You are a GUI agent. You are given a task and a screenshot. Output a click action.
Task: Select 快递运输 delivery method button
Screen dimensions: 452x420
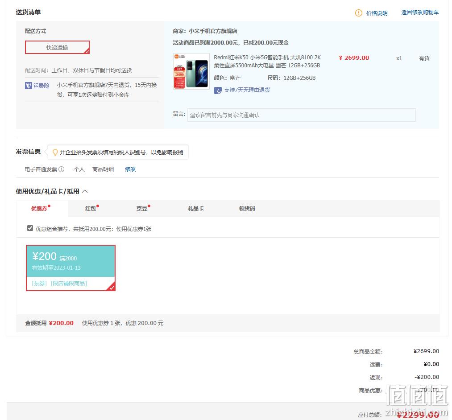coord(58,47)
